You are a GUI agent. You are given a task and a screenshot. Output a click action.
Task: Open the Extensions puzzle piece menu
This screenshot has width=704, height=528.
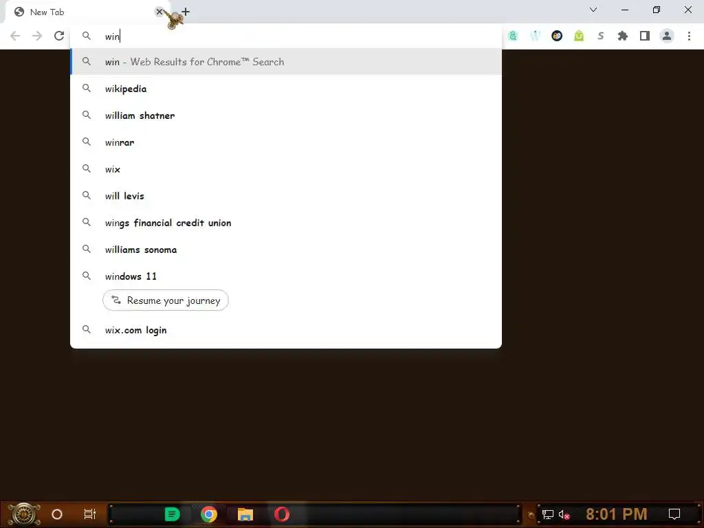point(623,36)
